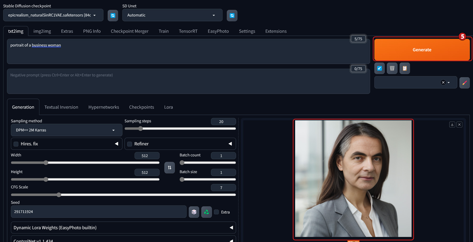Open the Extras tab

67,31
